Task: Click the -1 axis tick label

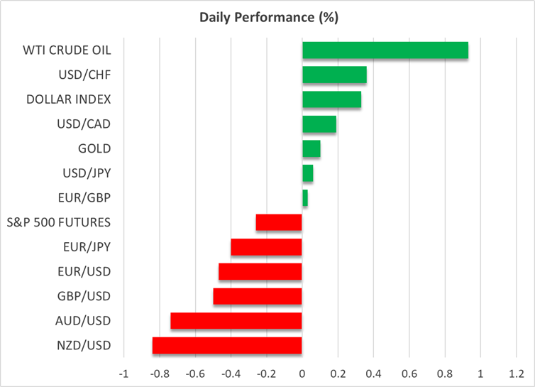Action: click(x=123, y=374)
